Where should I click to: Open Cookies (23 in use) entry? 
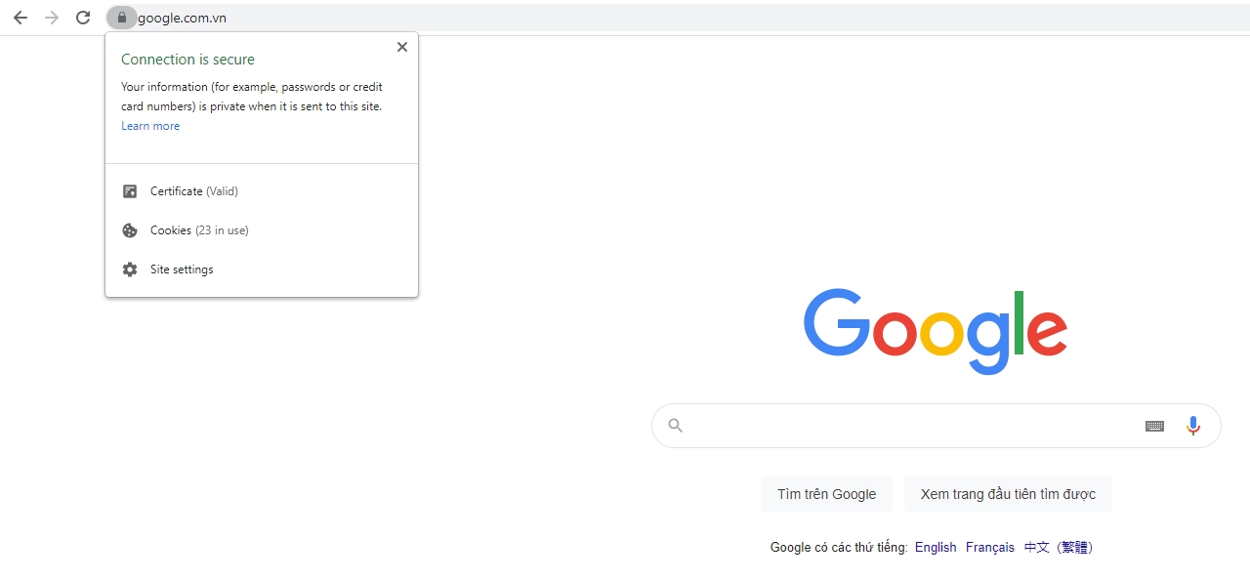pyautogui.click(x=262, y=230)
